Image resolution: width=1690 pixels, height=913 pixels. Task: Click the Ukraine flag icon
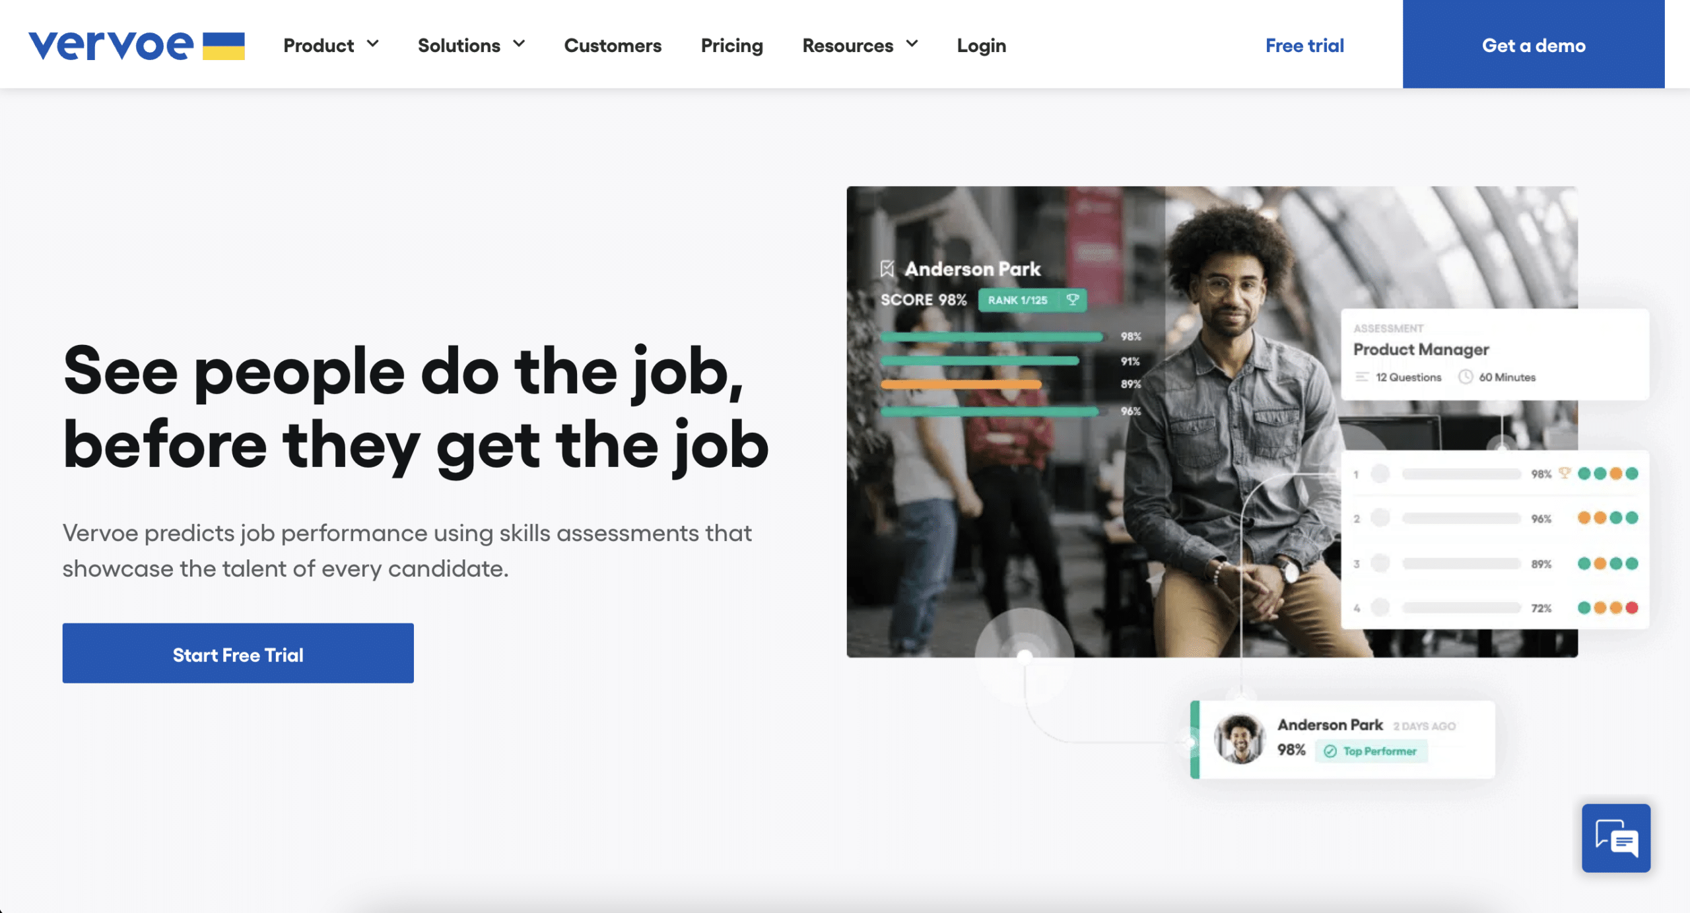223,46
